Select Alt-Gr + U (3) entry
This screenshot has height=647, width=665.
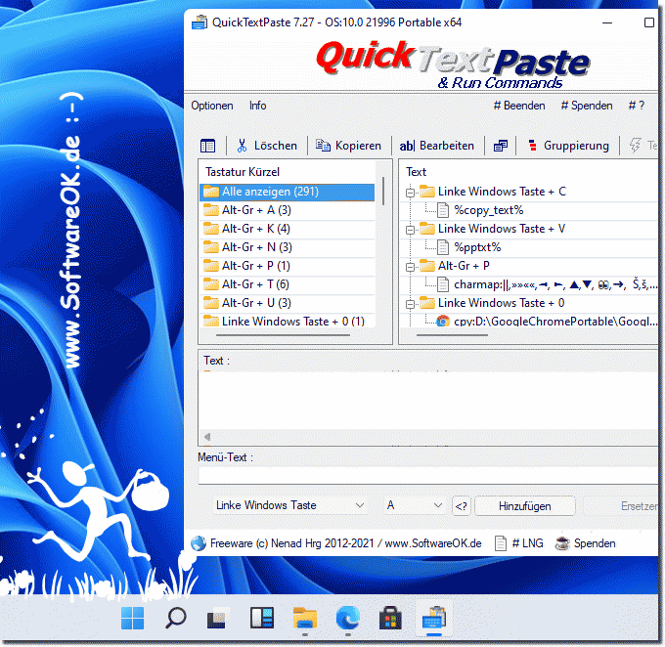pos(288,303)
